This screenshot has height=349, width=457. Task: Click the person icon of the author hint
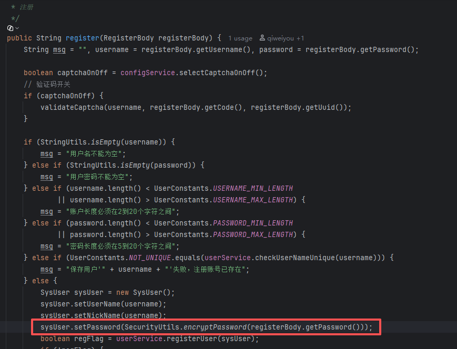pyautogui.click(x=262, y=38)
